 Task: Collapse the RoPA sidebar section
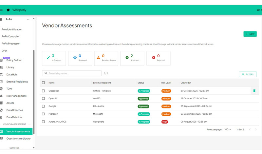(x=28, y=19)
